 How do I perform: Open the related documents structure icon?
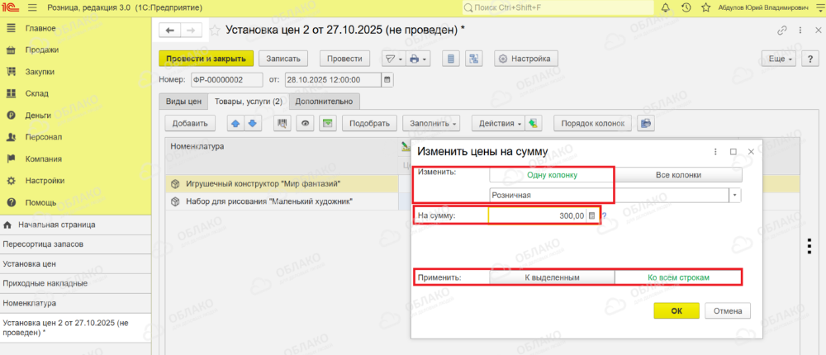tap(473, 59)
